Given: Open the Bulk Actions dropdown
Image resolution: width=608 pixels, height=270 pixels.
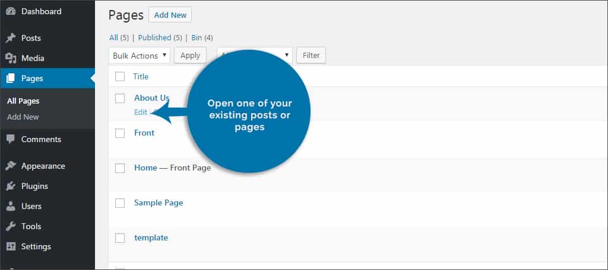Looking at the screenshot, I should 140,55.
